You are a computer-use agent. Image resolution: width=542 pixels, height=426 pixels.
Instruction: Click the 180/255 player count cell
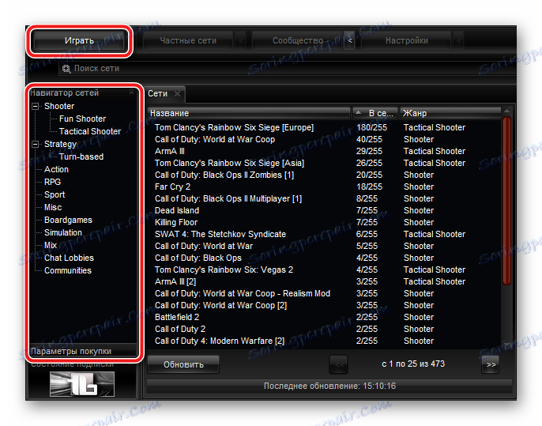point(371,127)
